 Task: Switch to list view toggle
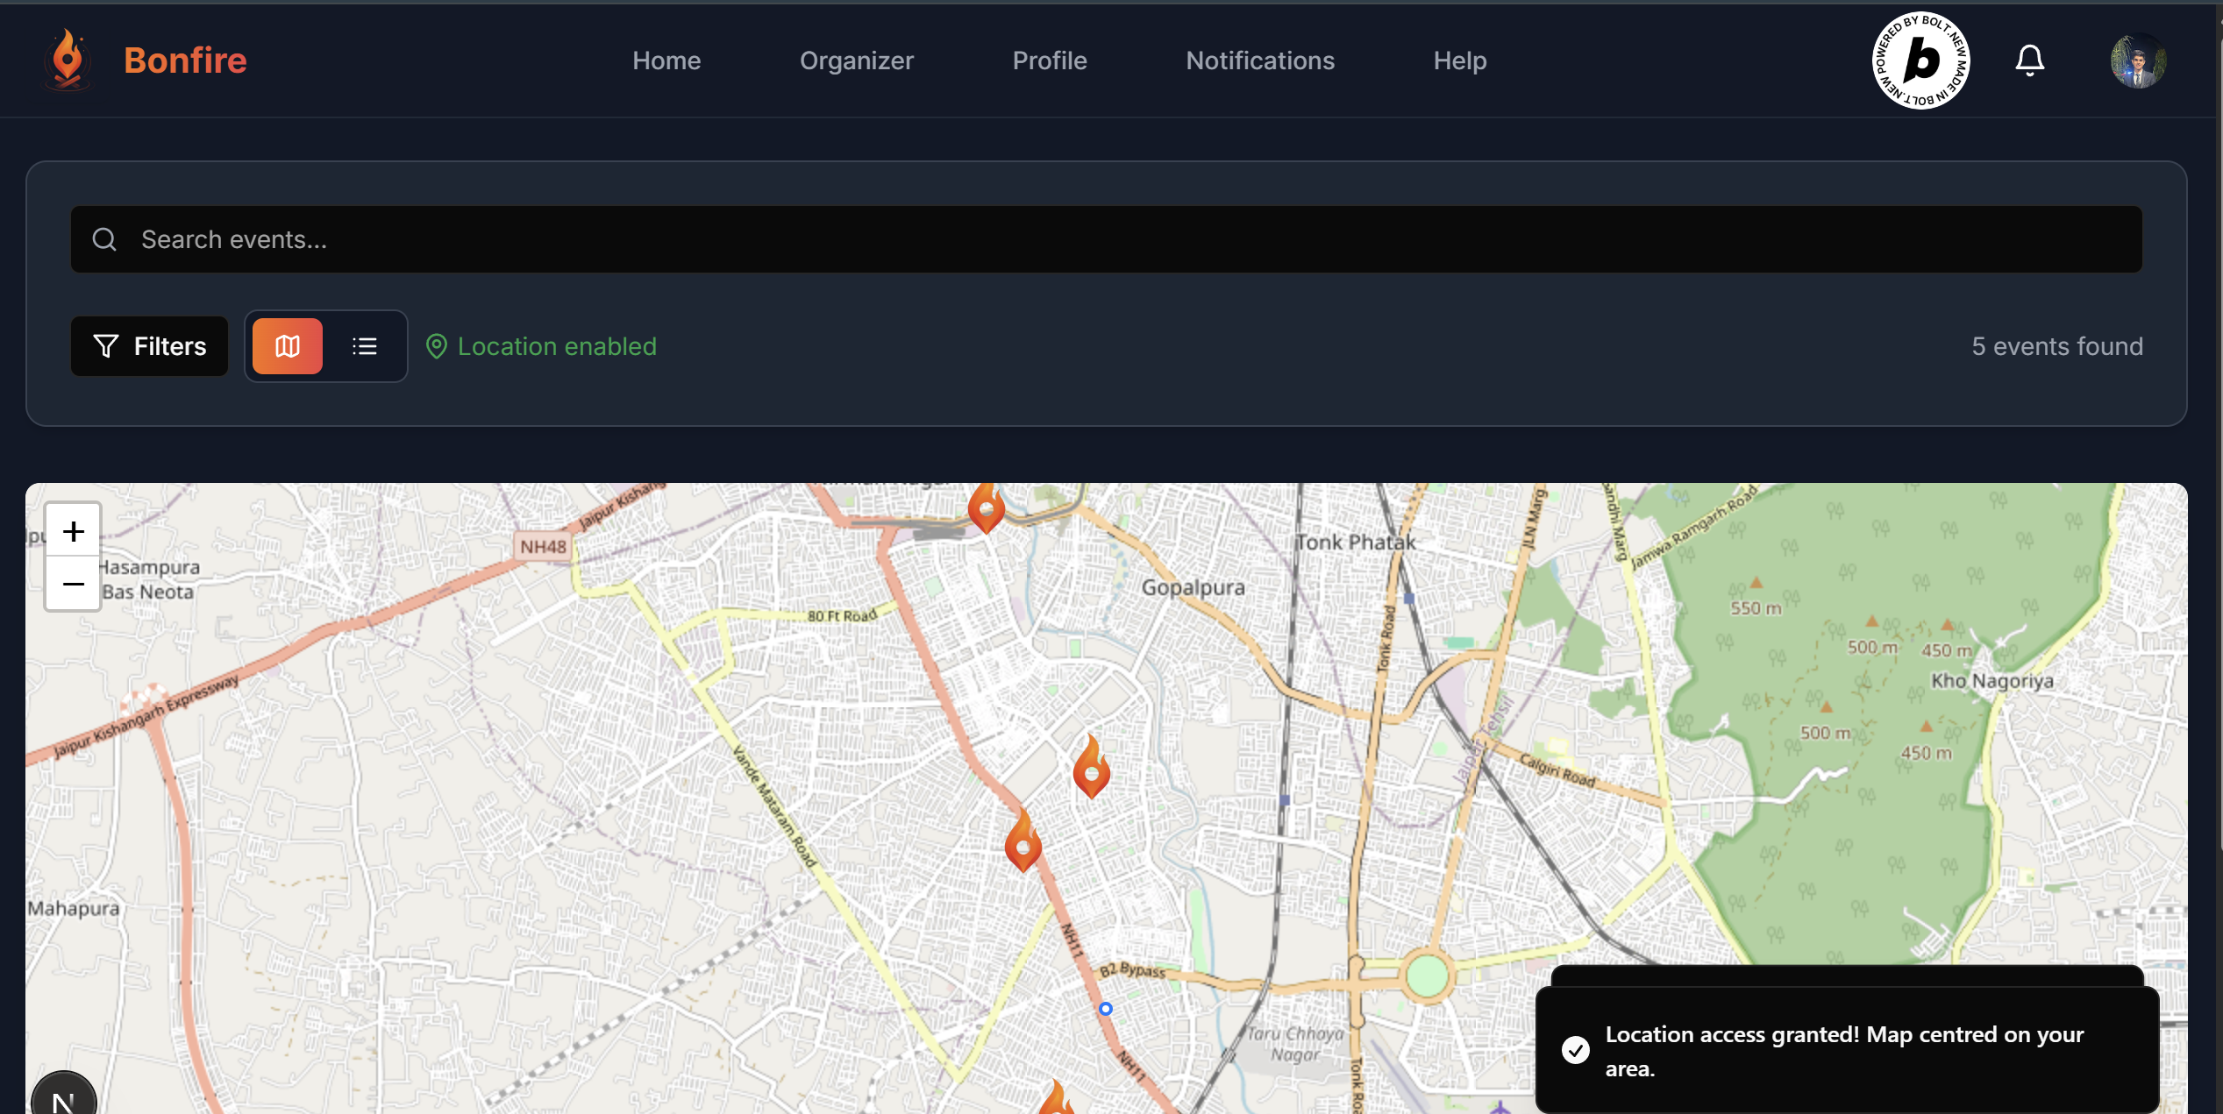click(x=364, y=346)
